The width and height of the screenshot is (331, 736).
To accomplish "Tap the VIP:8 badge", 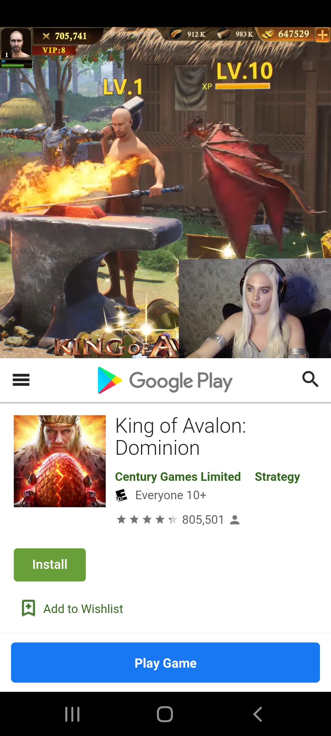I will (54, 50).
